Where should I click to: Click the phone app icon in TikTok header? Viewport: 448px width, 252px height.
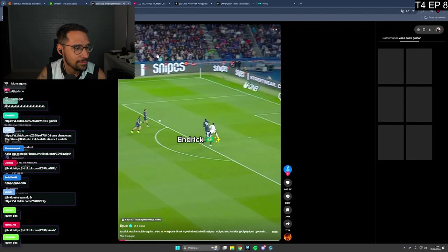click(x=424, y=30)
